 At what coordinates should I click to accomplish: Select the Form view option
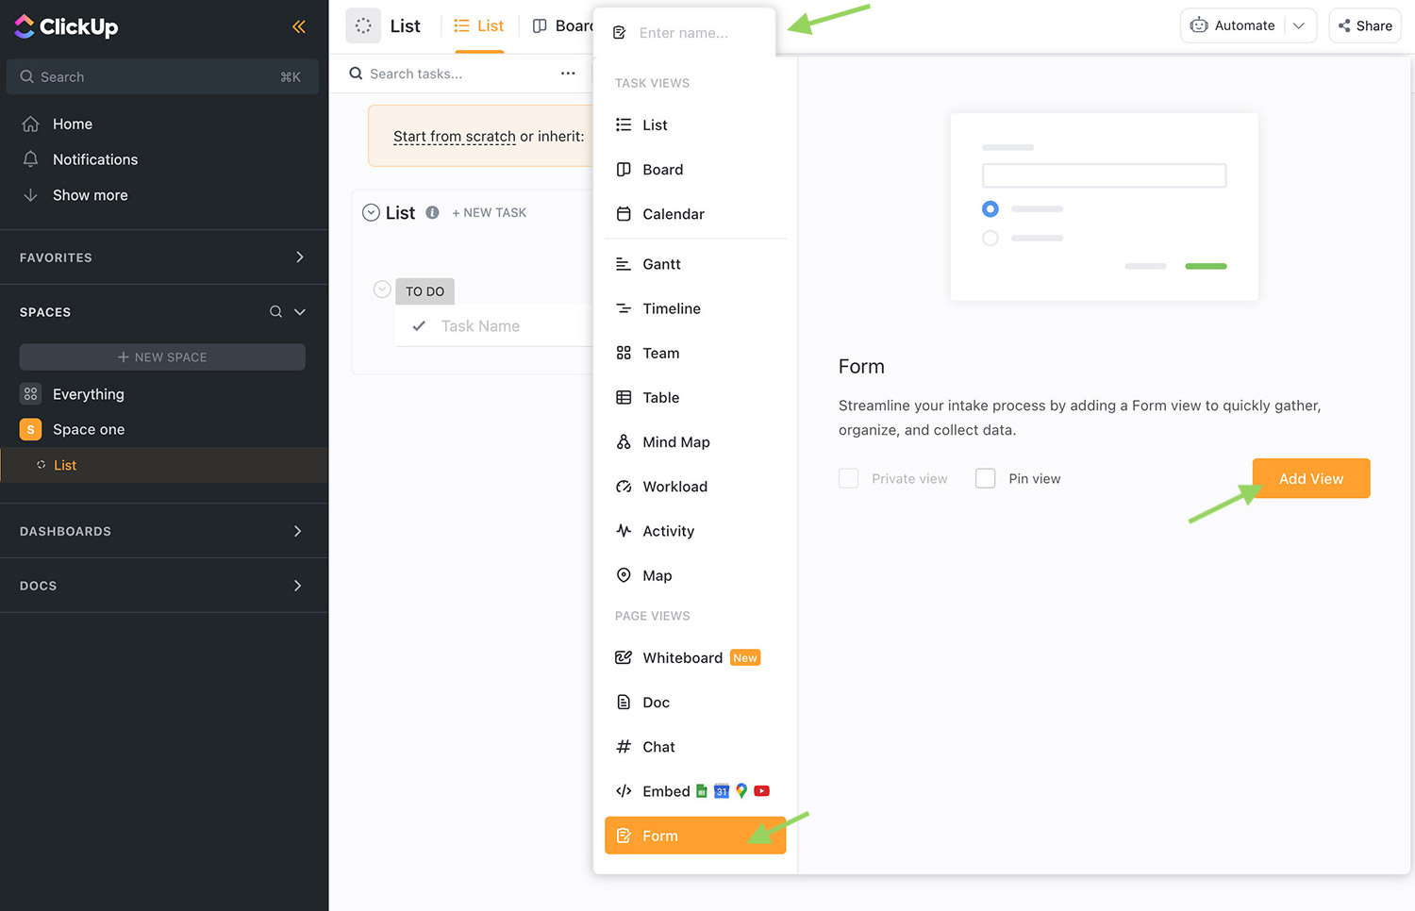pyautogui.click(x=695, y=836)
